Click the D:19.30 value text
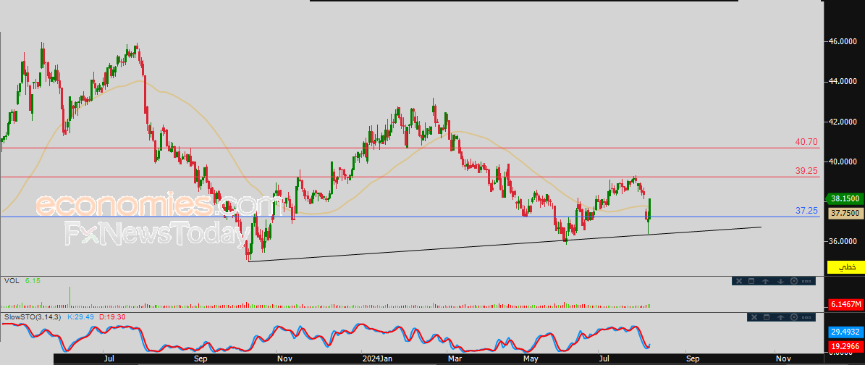This screenshot has width=865, height=365. pos(113,317)
